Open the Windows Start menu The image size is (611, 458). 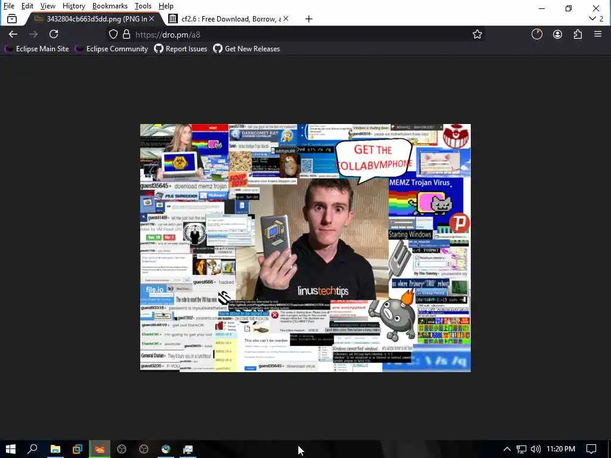(11, 449)
